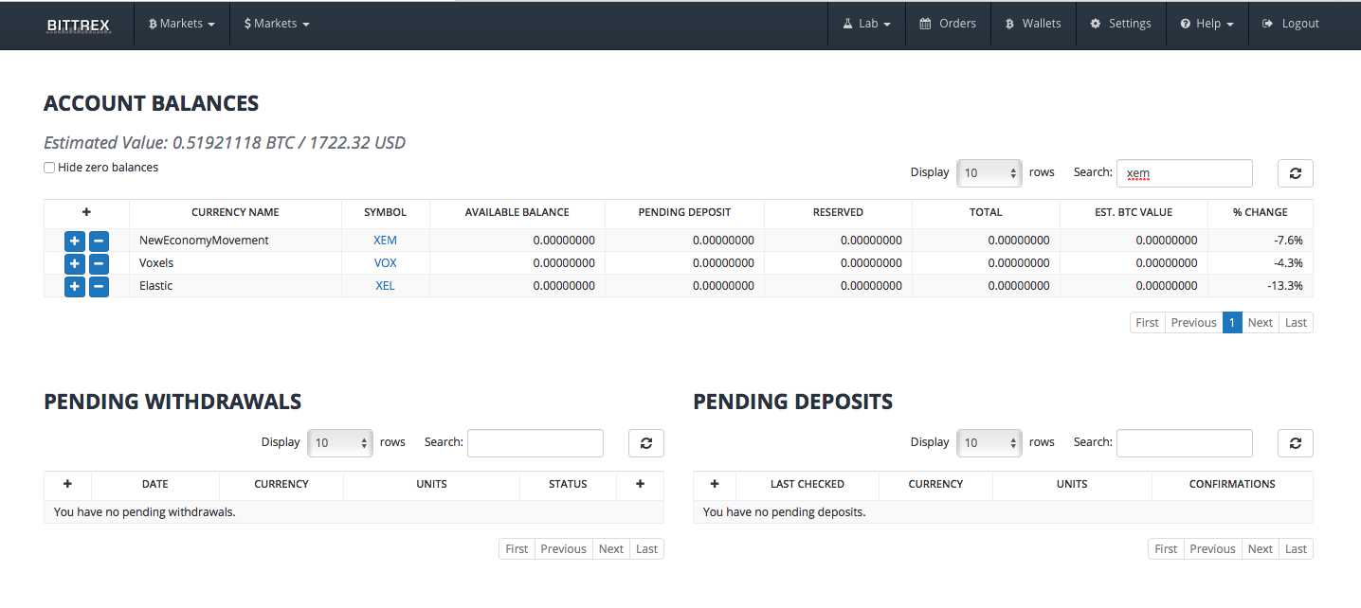
Task: Click First in Account Balances pagination
Action: tap(1147, 323)
